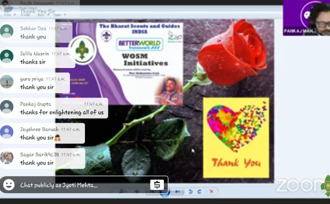Open the emoji picker in chat box
The width and height of the screenshot is (330, 204).
point(9,185)
